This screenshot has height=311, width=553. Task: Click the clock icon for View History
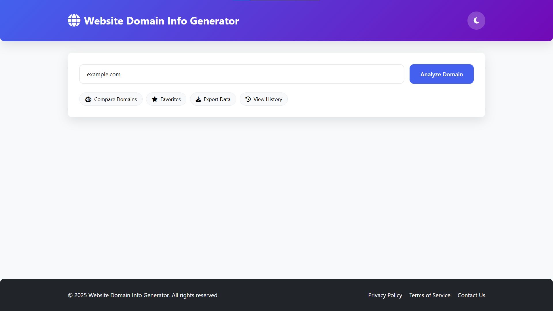click(x=248, y=99)
